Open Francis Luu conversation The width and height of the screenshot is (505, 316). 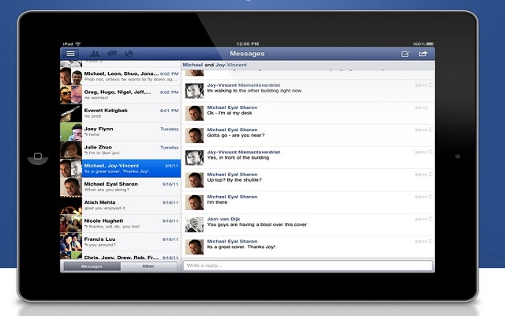121,242
